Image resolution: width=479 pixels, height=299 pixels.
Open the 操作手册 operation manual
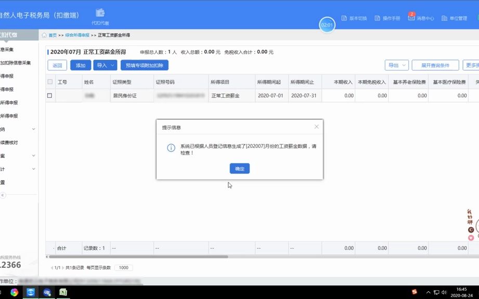click(387, 17)
